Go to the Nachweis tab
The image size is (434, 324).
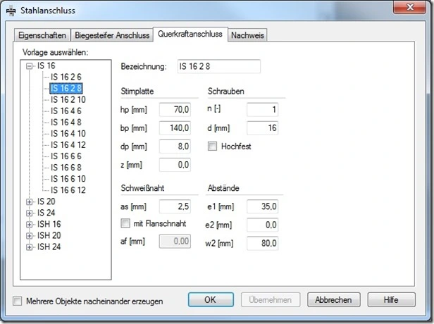(x=247, y=35)
